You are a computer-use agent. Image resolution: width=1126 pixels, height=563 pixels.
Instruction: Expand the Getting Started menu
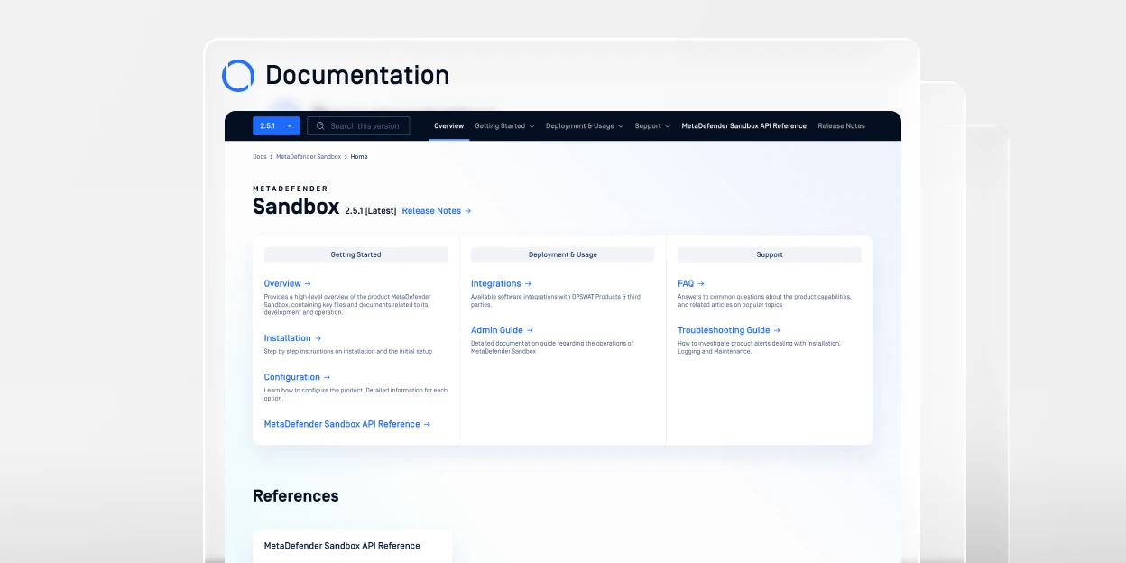point(504,126)
